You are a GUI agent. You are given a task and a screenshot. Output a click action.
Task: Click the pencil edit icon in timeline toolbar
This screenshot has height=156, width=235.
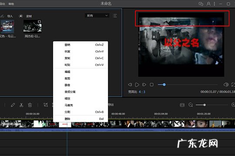pos(13,105)
